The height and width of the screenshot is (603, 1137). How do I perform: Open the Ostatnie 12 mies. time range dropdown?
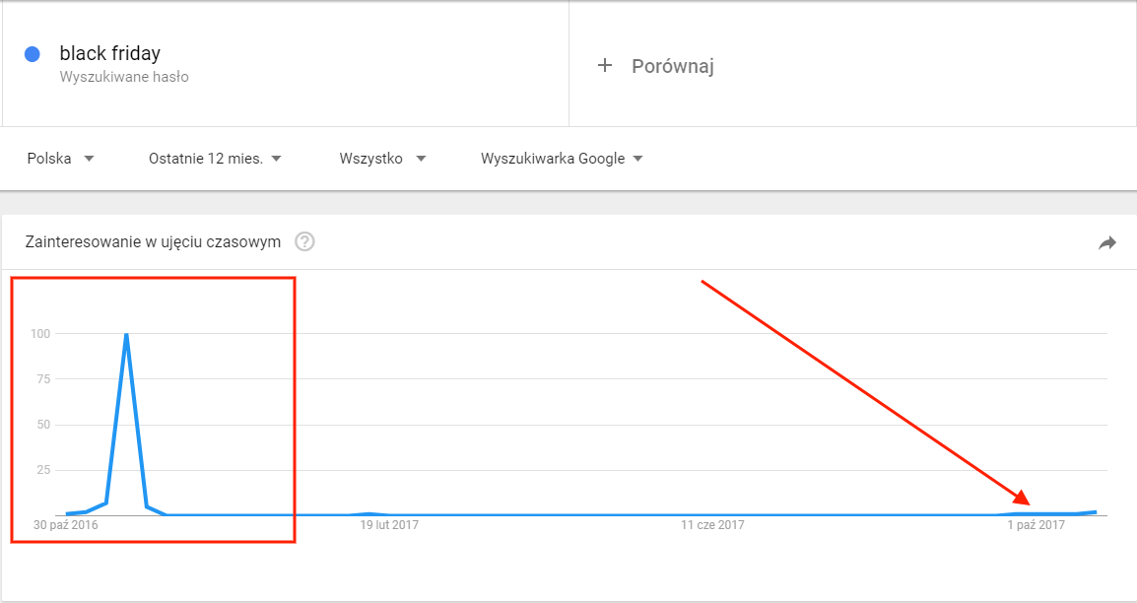click(x=215, y=159)
